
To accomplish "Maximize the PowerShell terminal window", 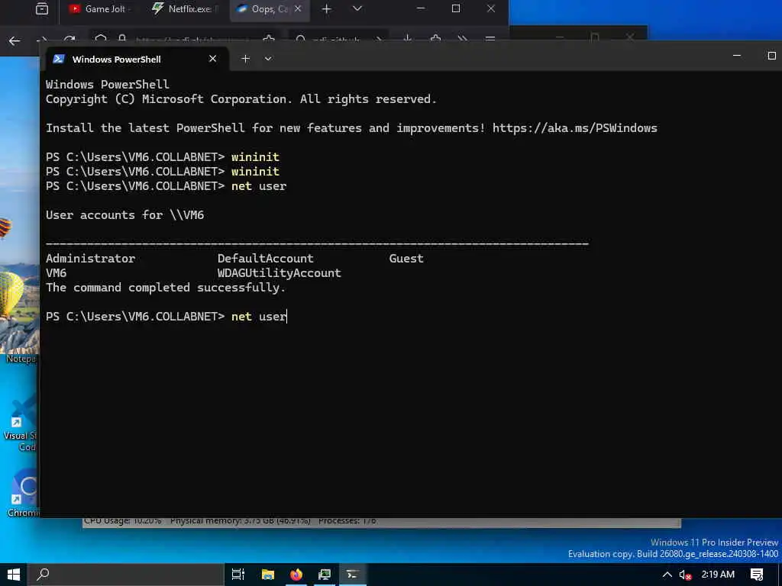I will click(x=771, y=56).
